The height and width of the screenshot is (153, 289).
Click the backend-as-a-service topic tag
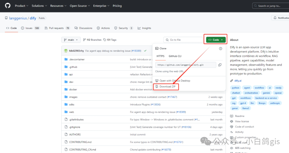point(266,98)
